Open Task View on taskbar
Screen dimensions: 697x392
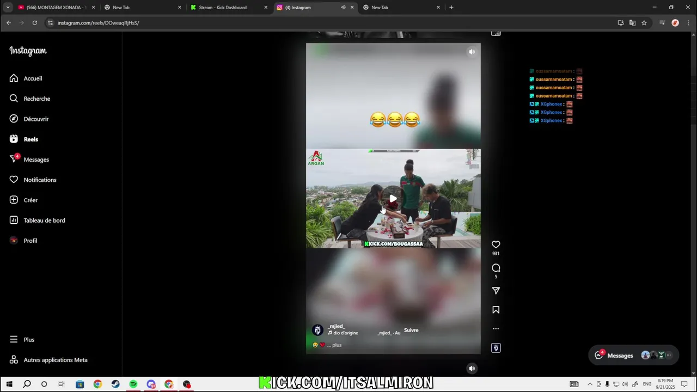[62, 384]
